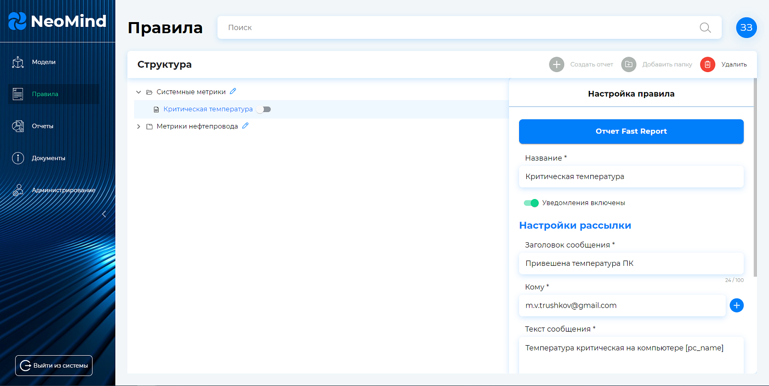Select the Метрики нефтепровода folder label
Screen dimensions: 769x386
[x=197, y=126]
